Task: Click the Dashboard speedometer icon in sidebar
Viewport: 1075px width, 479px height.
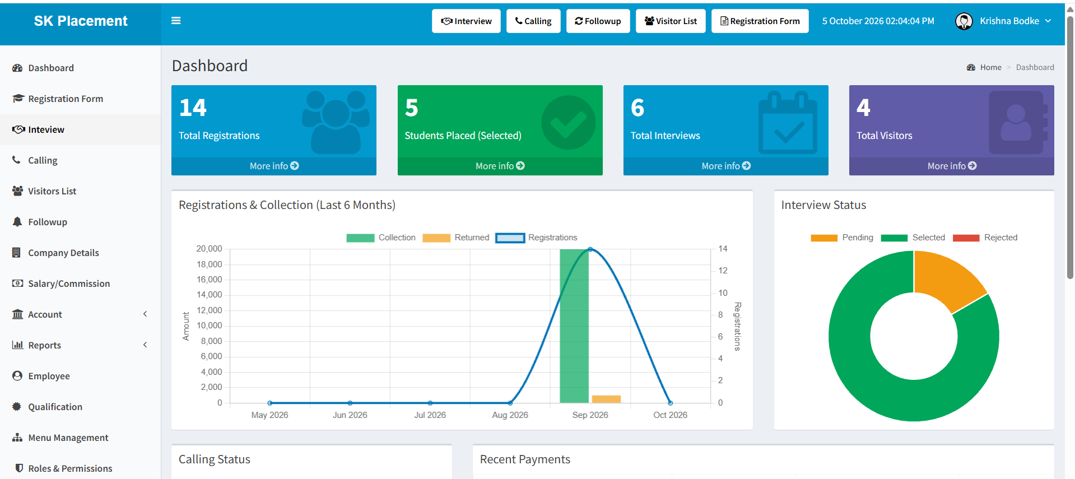Action: [x=17, y=68]
